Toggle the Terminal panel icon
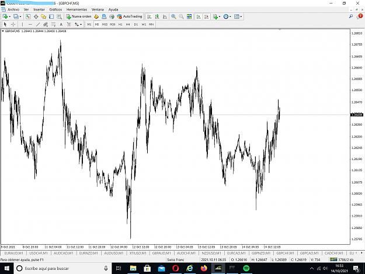 tap(51, 16)
